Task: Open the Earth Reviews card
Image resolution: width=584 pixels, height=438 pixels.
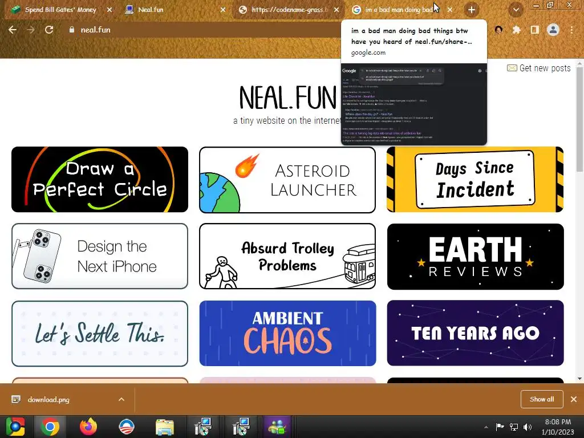Action: 475,257
